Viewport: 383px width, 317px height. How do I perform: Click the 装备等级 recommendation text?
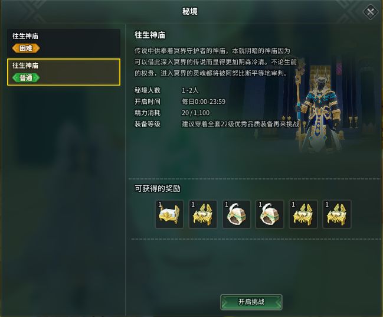pyautogui.click(x=240, y=124)
